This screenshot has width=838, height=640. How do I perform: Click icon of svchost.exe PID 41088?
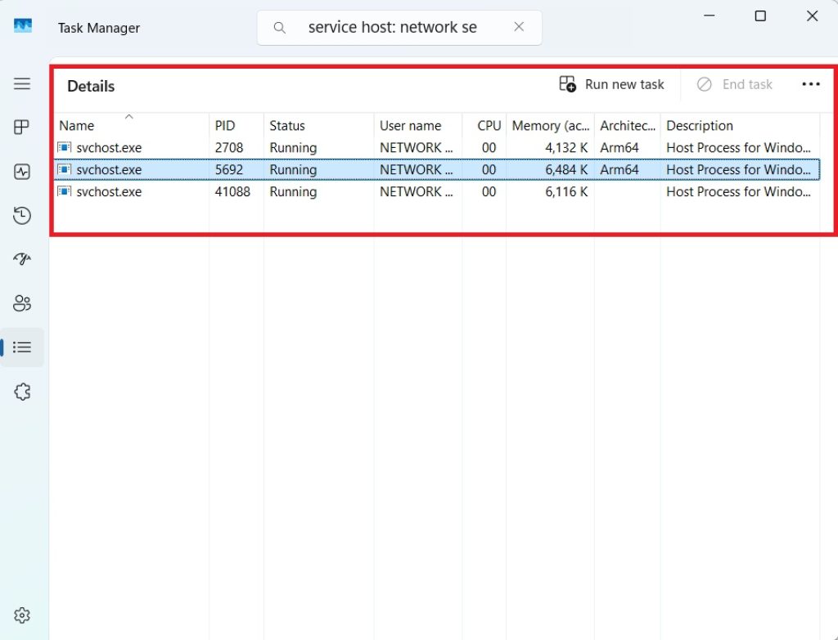(x=64, y=191)
